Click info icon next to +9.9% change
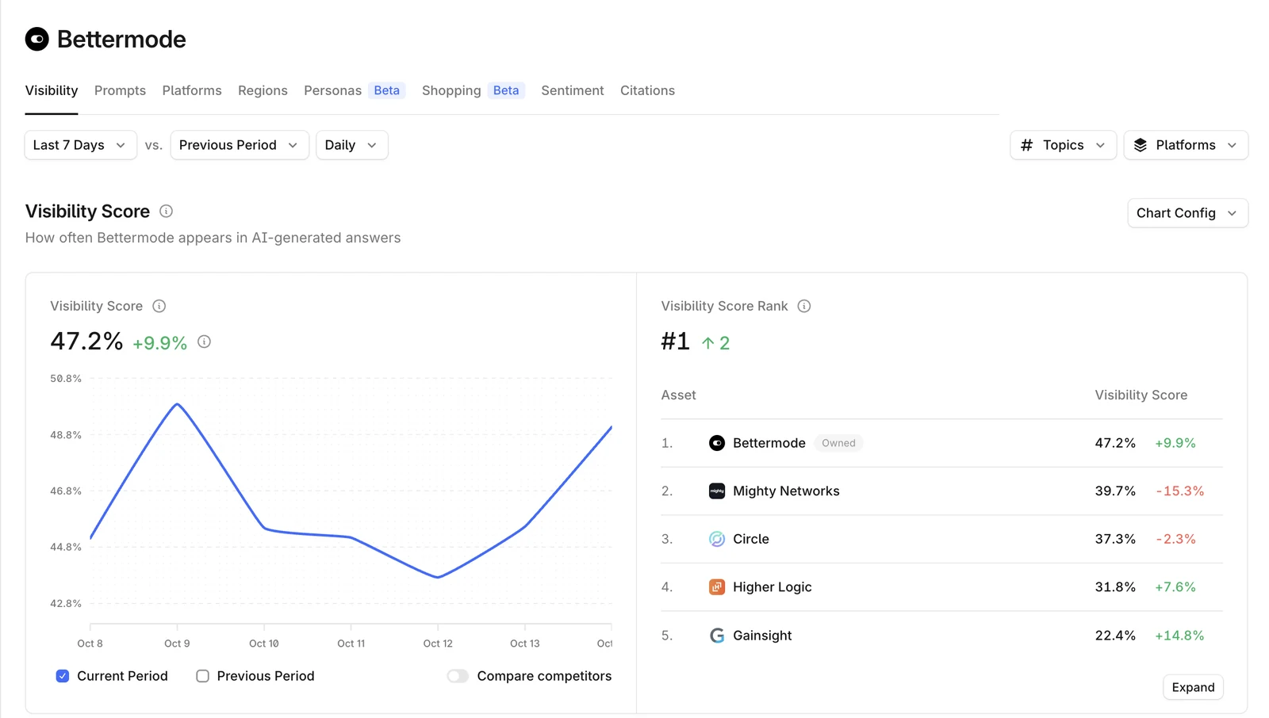 204,342
